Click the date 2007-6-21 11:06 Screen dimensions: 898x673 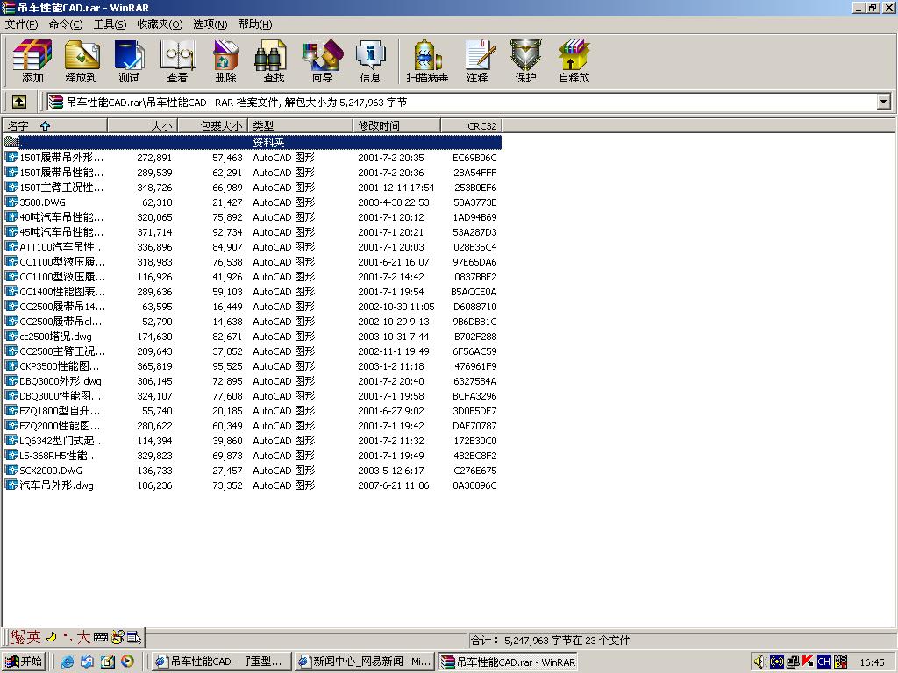pos(394,485)
